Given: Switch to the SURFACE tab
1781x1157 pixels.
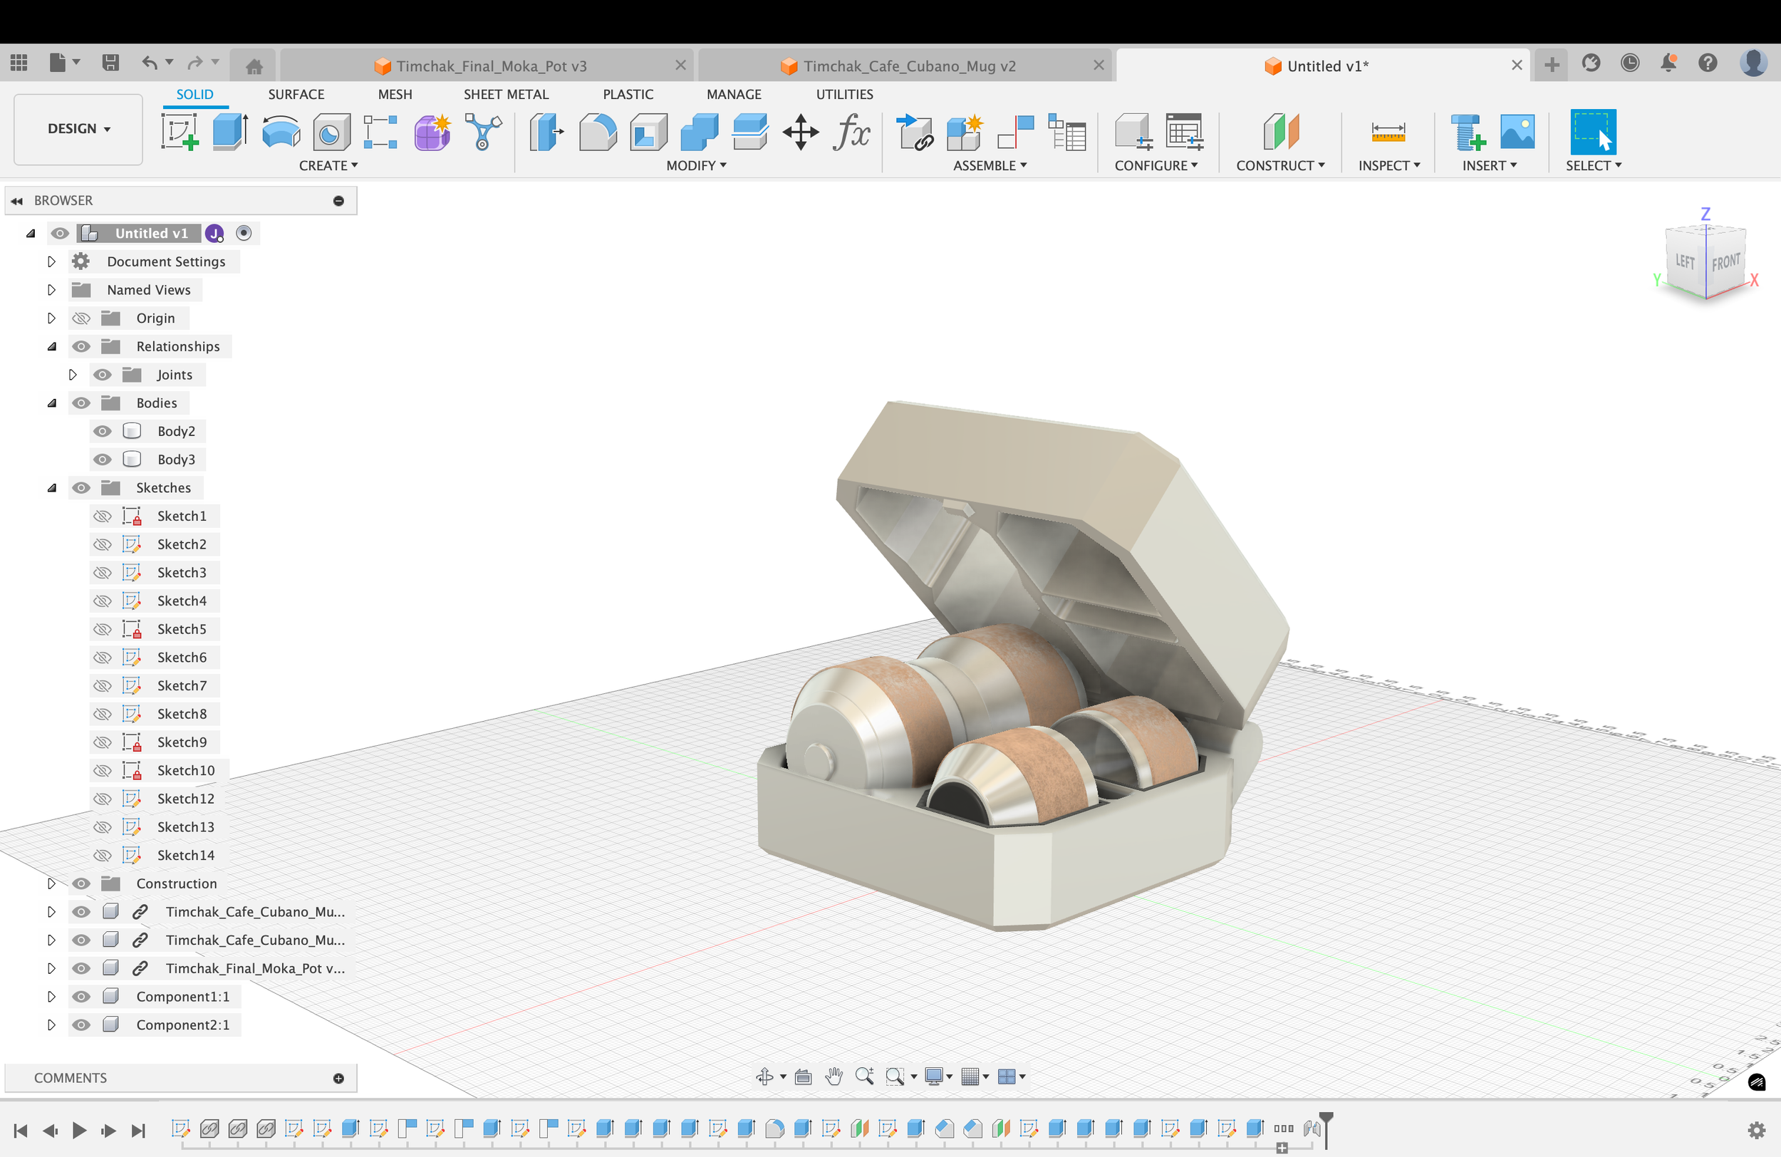Looking at the screenshot, I should pos(296,94).
